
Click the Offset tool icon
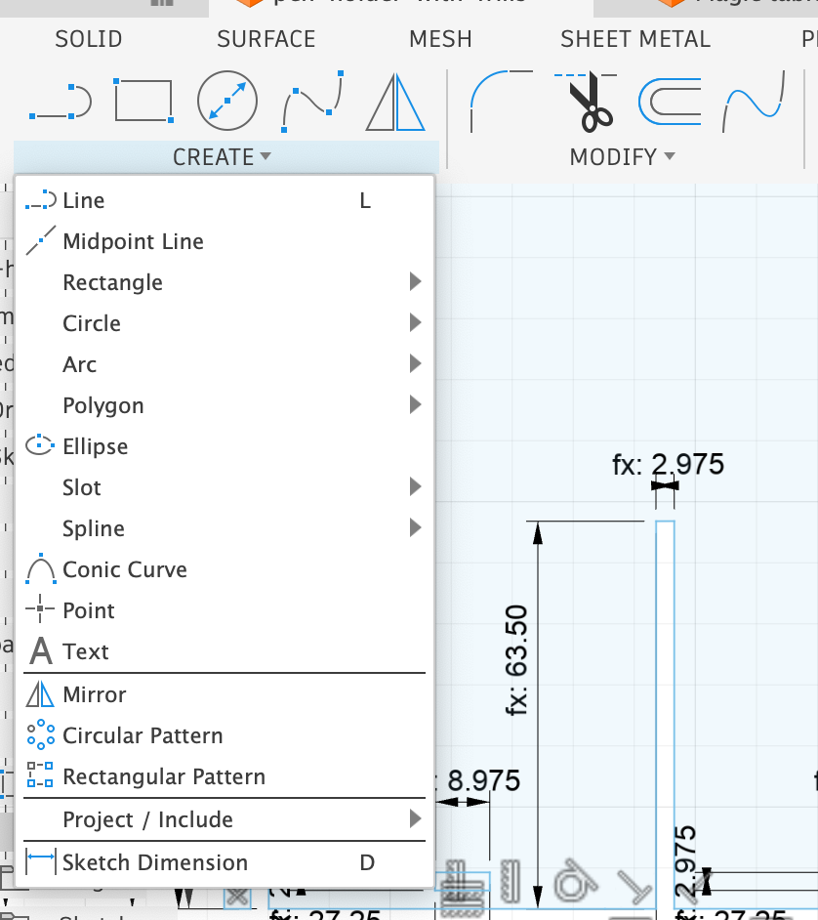click(x=672, y=101)
